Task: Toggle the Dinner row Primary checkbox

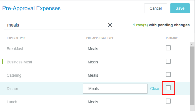Action: click(x=168, y=88)
